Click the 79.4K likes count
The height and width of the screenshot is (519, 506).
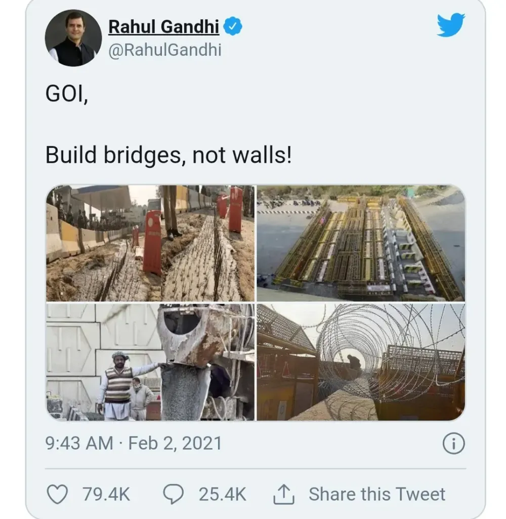point(106,494)
